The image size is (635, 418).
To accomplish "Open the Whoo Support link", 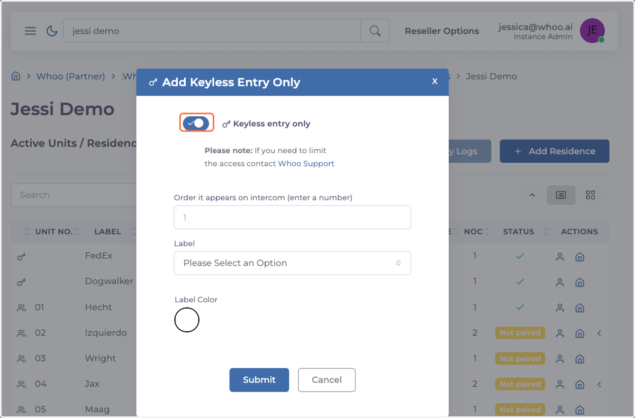I will pyautogui.click(x=306, y=164).
